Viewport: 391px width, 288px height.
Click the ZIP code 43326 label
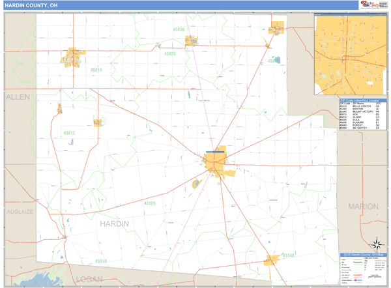(150, 203)
